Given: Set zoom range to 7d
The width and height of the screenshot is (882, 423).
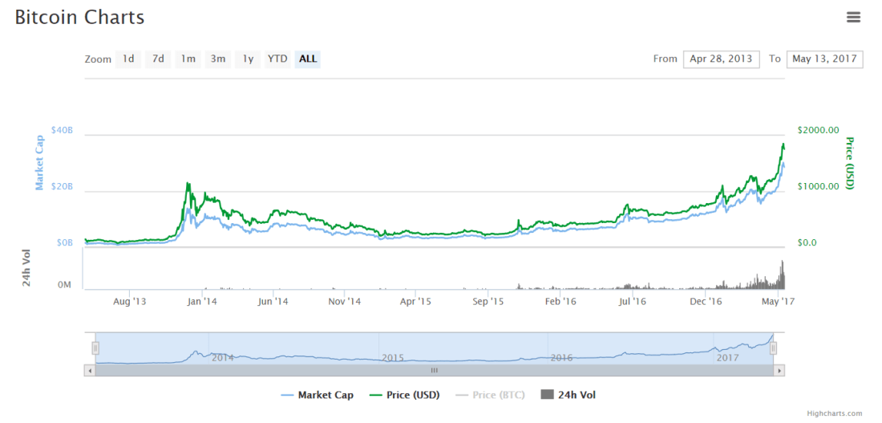Looking at the screenshot, I should click(x=158, y=59).
